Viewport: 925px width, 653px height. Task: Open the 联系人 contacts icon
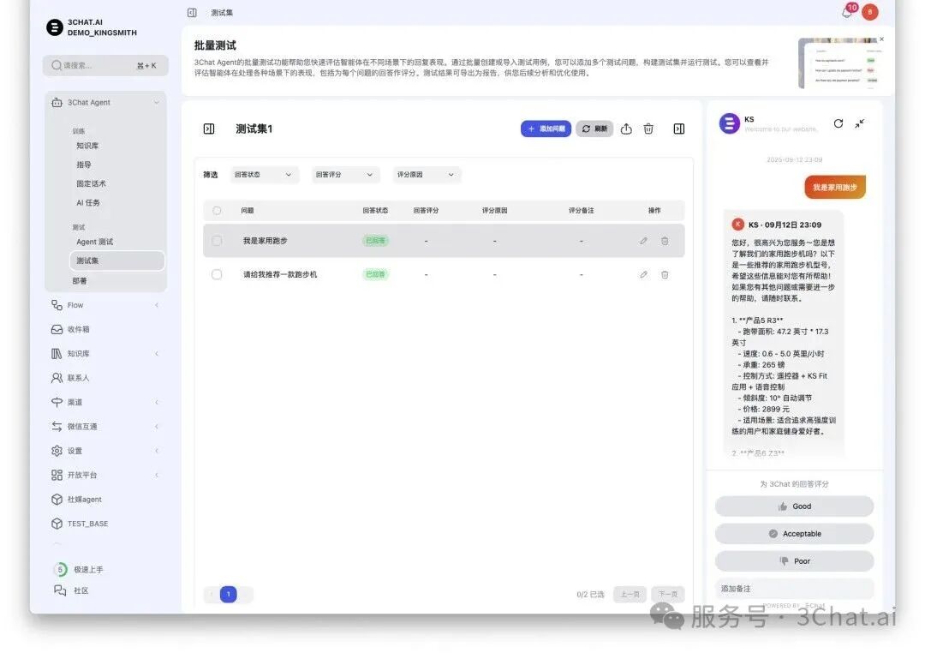pyautogui.click(x=57, y=378)
